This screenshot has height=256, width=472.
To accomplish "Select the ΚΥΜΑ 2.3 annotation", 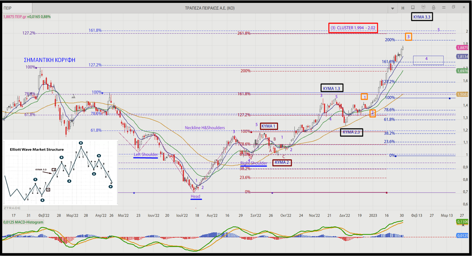I will point(352,132).
